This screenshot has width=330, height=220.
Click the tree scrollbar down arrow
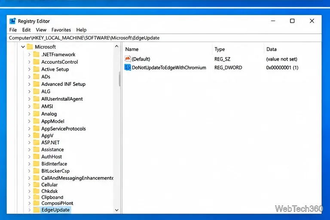(117, 210)
